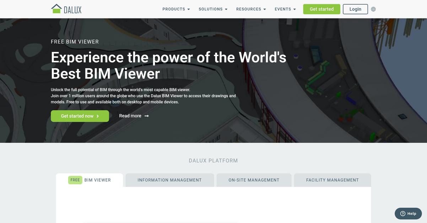Expand the Products dropdown menu
427x223 pixels.
176,9
